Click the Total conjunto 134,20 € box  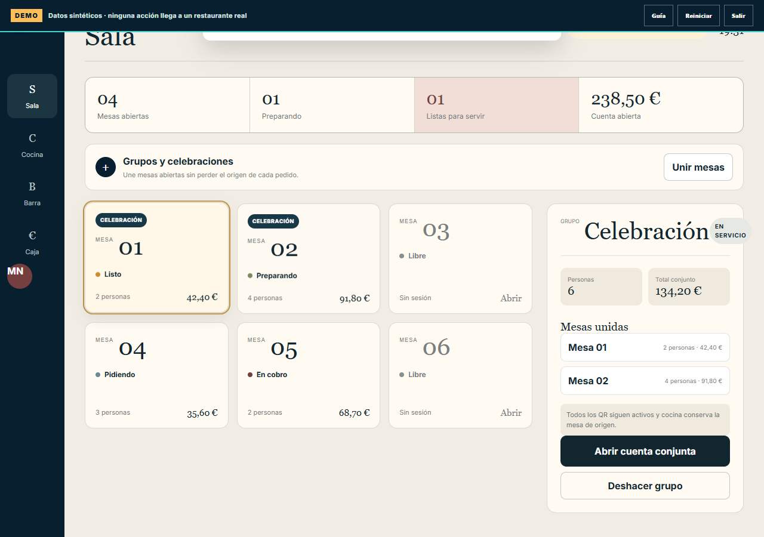click(x=689, y=286)
